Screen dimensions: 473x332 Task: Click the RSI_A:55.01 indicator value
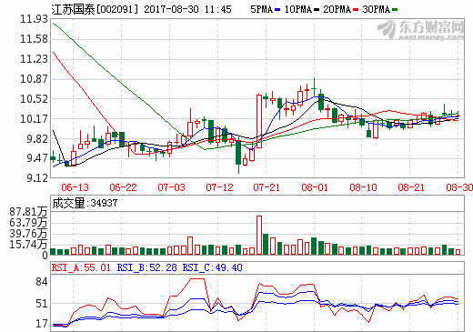pos(81,267)
